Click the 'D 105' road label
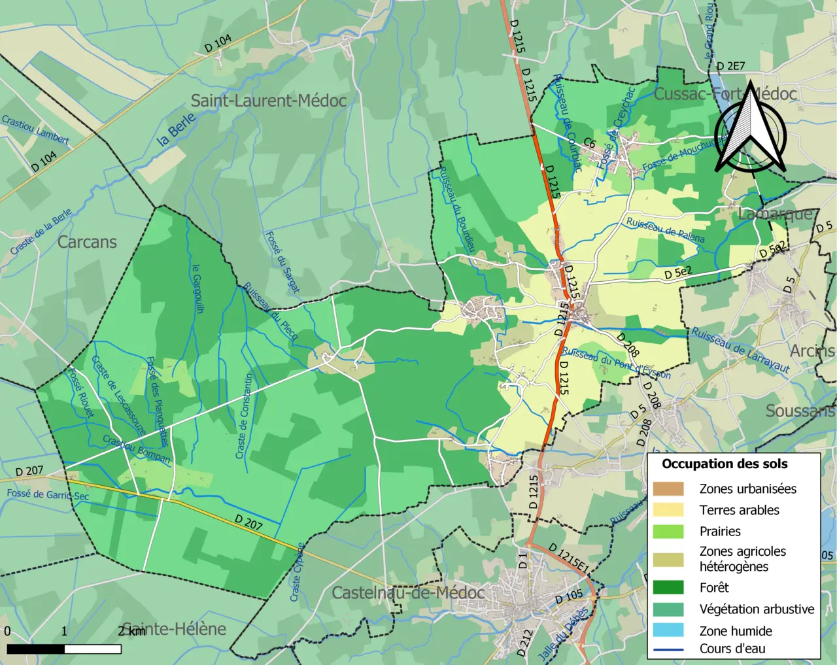 (569, 597)
